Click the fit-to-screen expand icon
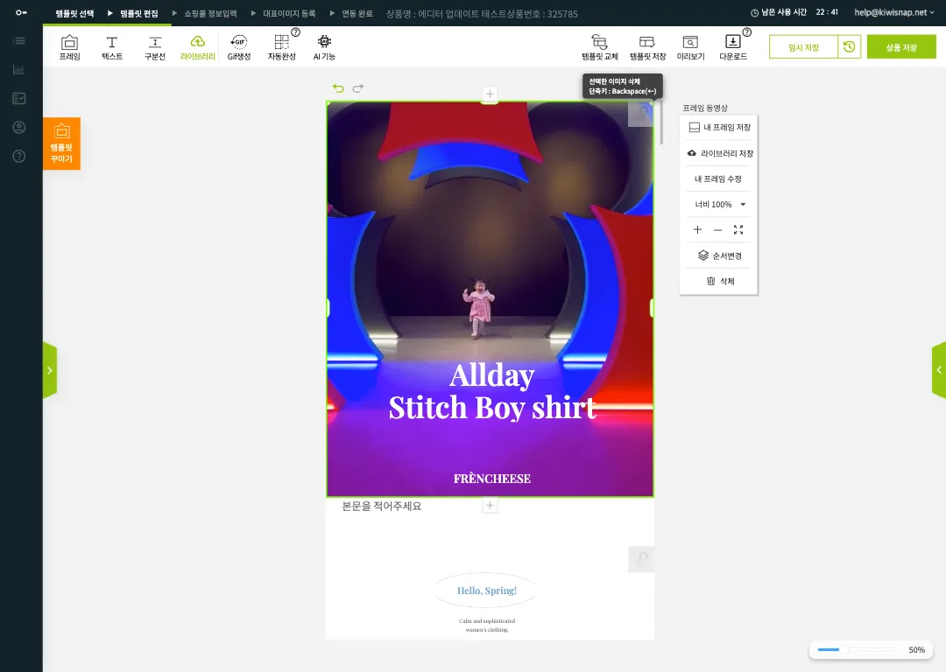The image size is (946, 672). click(738, 229)
